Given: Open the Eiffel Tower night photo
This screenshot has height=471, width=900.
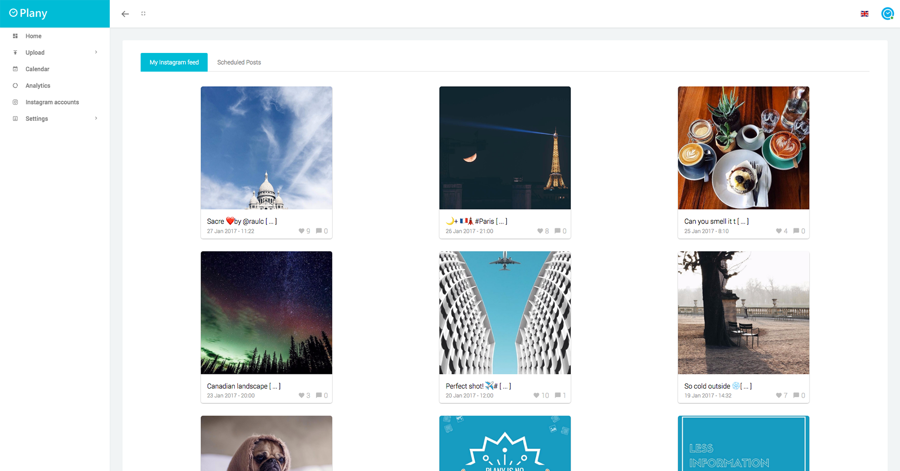Looking at the screenshot, I should pyautogui.click(x=505, y=148).
